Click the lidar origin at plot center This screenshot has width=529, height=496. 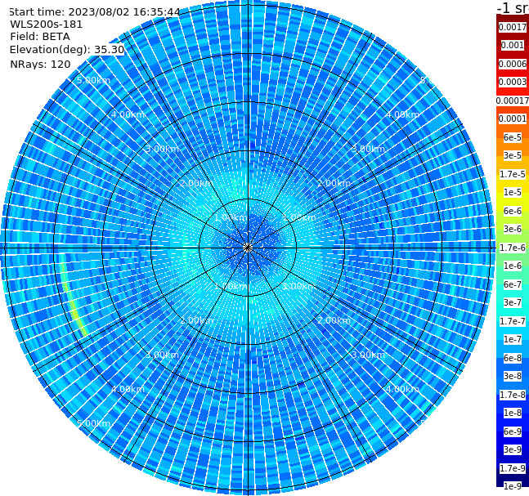pos(248,248)
